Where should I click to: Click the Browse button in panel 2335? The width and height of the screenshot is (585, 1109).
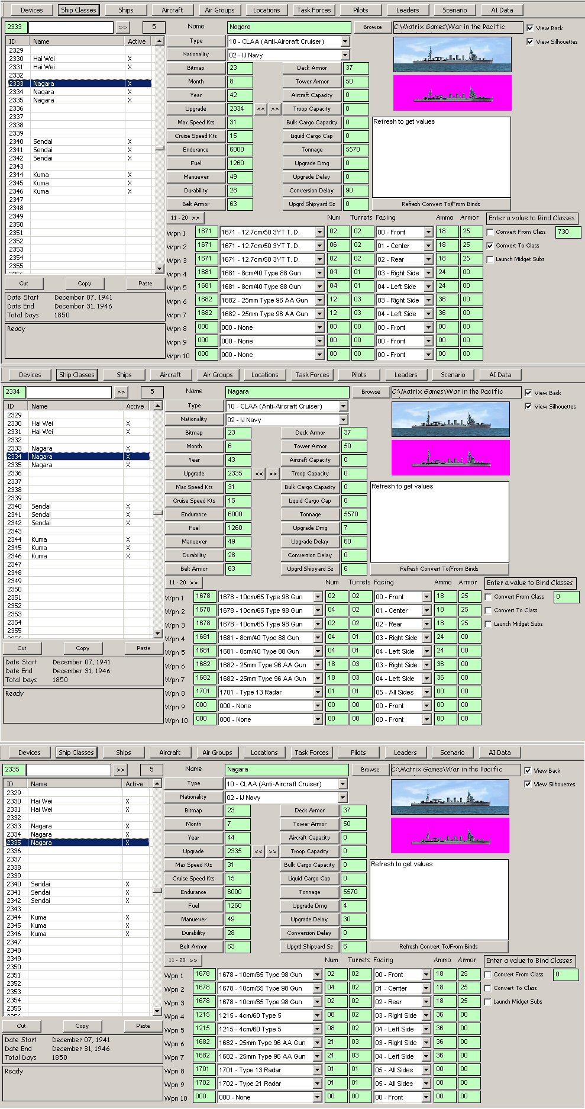(370, 770)
